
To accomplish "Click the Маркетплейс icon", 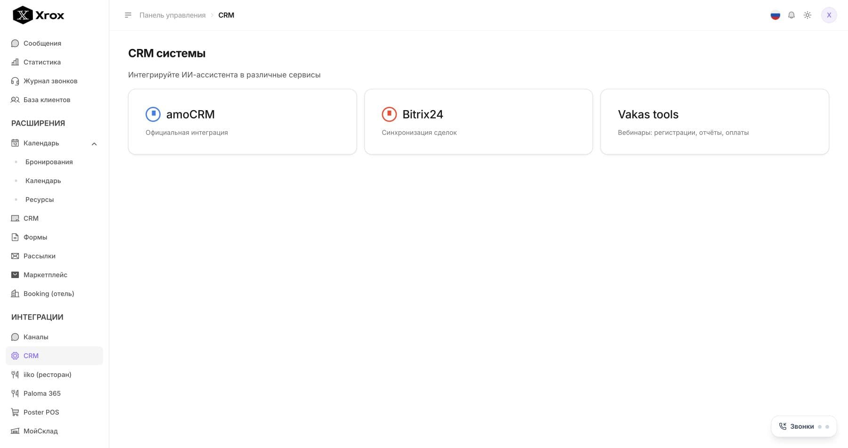I will (x=15, y=275).
